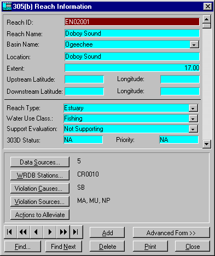Click the Actions to Alleviate button
This screenshot has height=256, width=215.
40,215
